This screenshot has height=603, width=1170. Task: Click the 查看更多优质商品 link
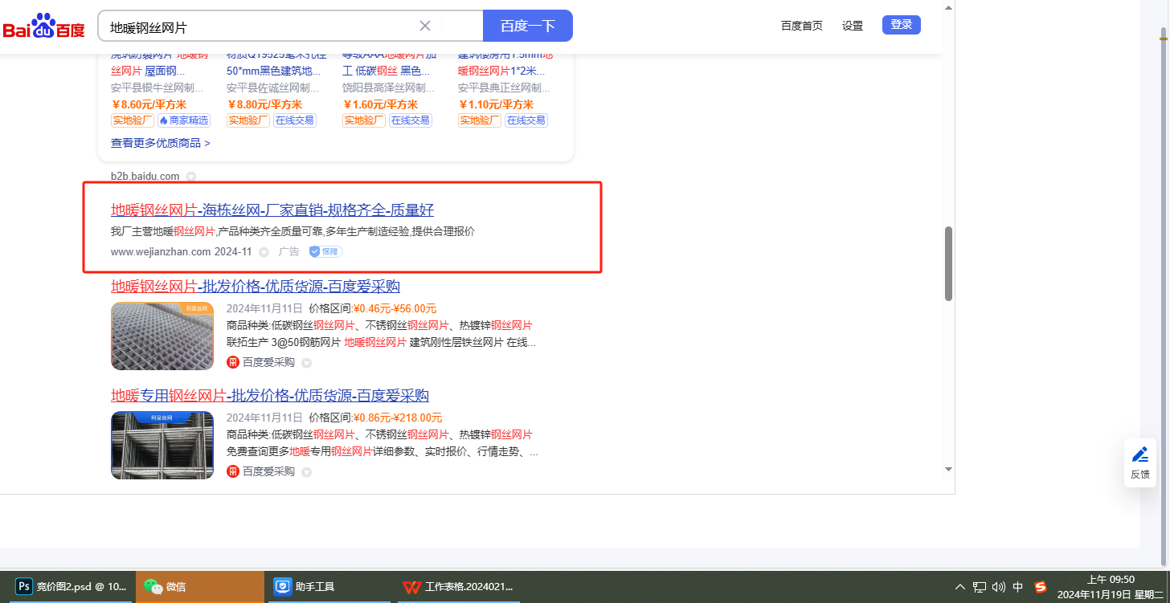pyautogui.click(x=160, y=143)
